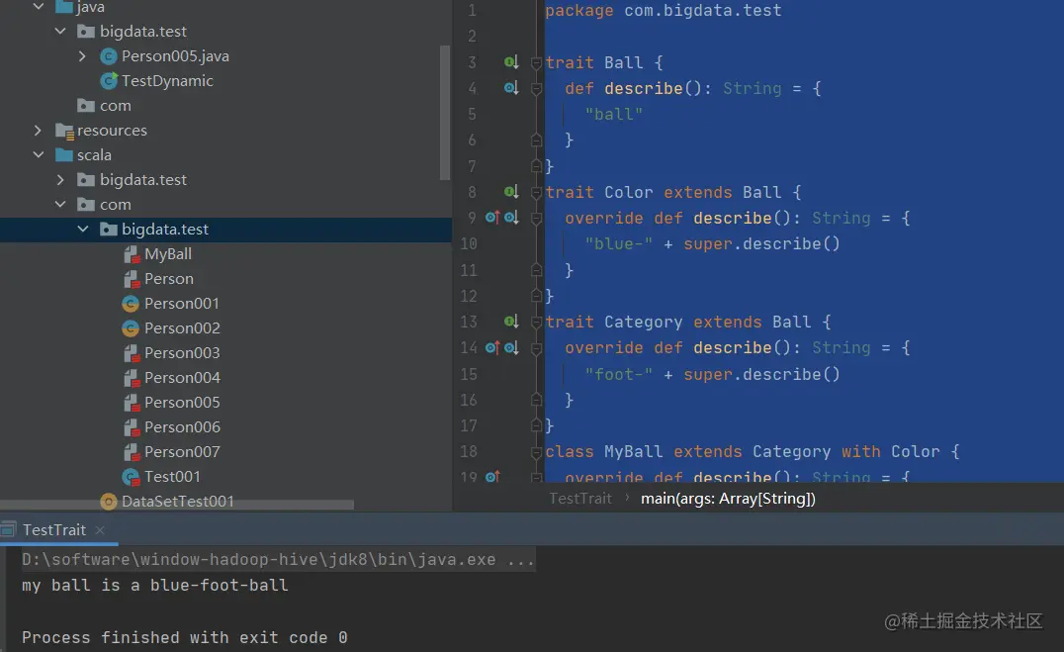Click the project tree horizontal scrollbar
The image size is (1064, 652).
click(x=176, y=505)
